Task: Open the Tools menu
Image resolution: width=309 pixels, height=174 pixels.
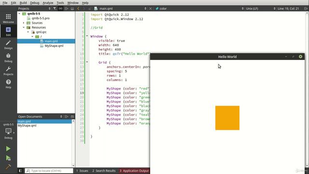Action: [60, 3]
